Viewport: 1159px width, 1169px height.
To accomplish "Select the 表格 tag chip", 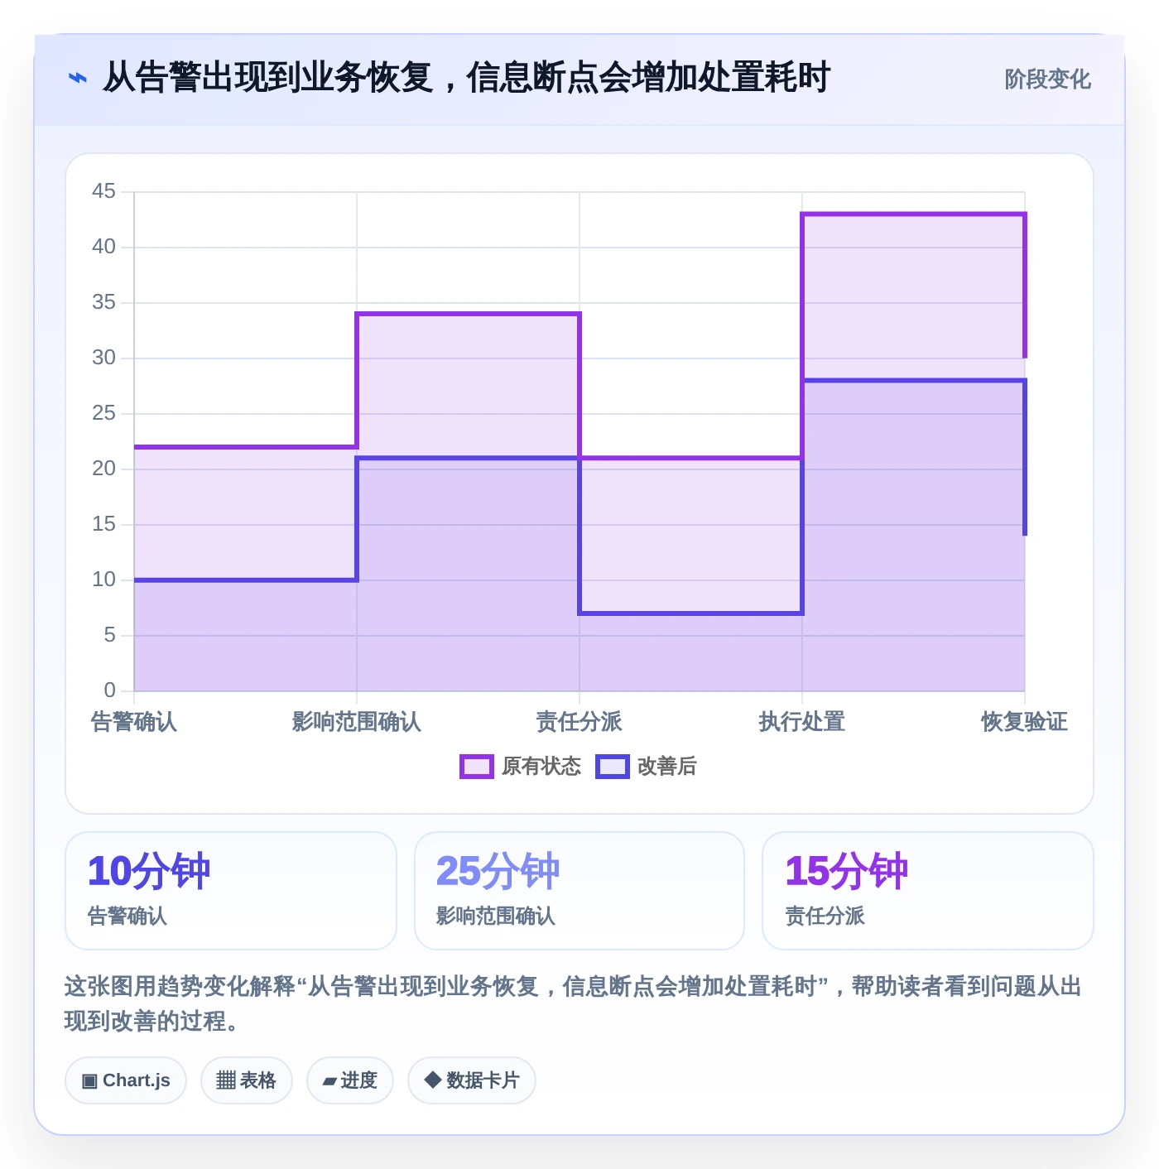I will tap(247, 1080).
